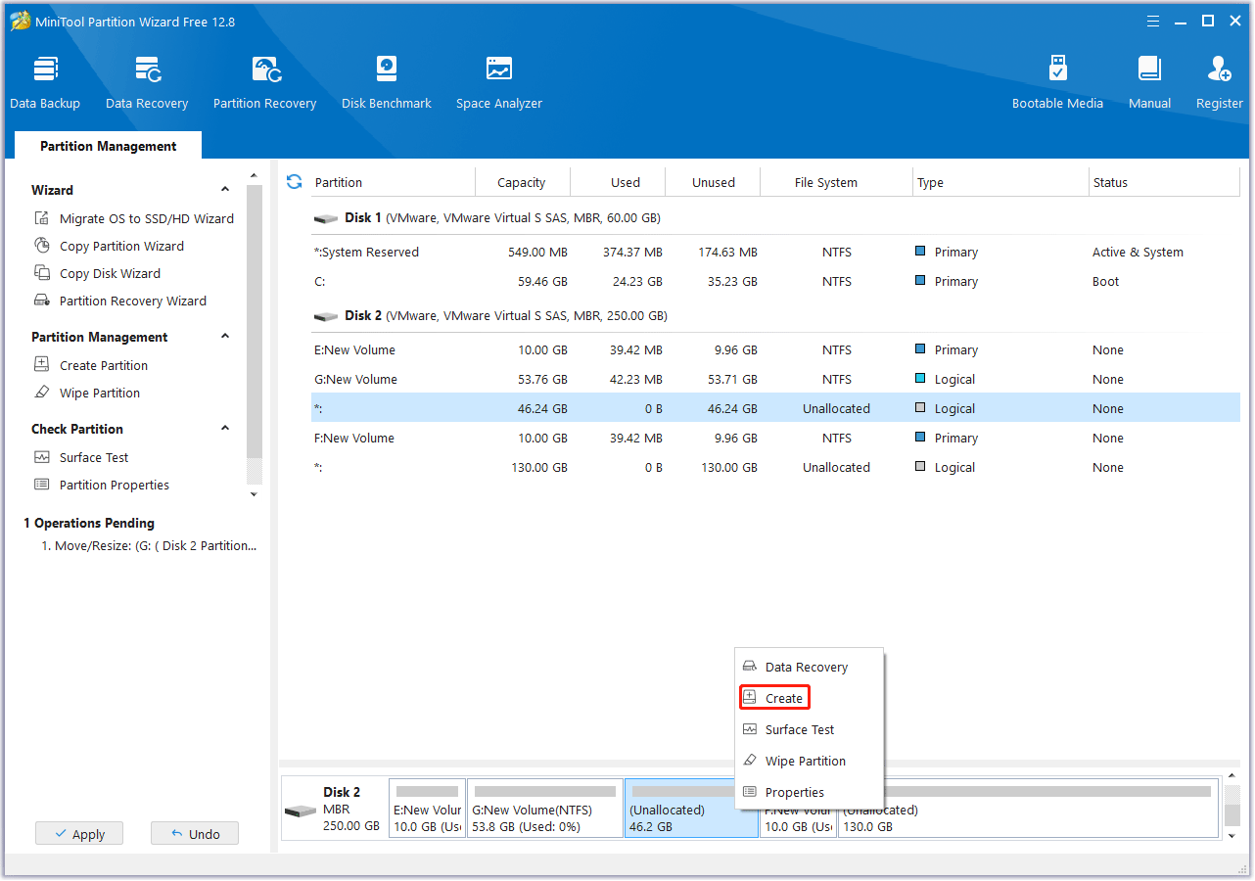The image size is (1255, 881).
Task: Select the Partition Management tab
Action: pyautogui.click(x=109, y=146)
